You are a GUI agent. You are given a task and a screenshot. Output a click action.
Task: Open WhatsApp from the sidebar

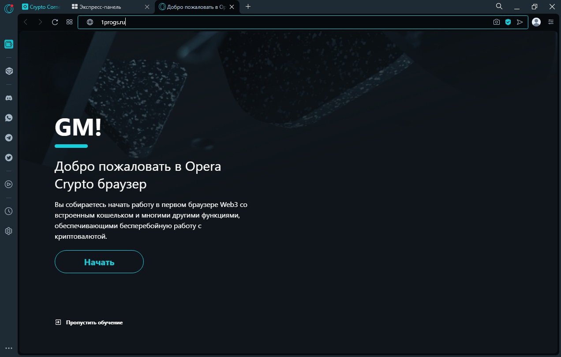pyautogui.click(x=9, y=118)
